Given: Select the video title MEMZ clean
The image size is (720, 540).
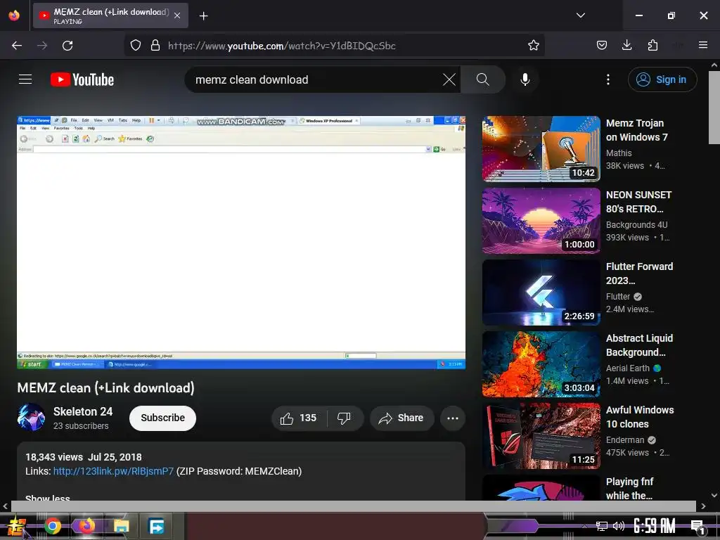Looking at the screenshot, I should tap(105, 388).
